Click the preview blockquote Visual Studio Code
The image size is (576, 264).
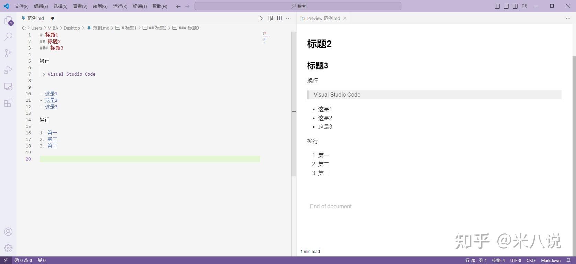434,95
